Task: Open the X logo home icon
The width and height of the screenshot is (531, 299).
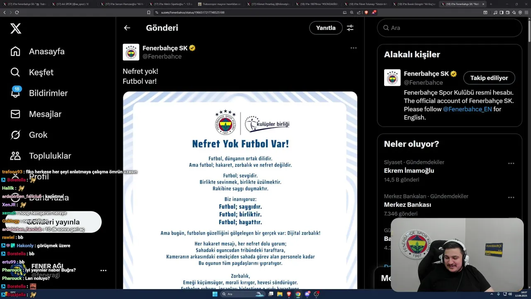Action: click(x=16, y=28)
